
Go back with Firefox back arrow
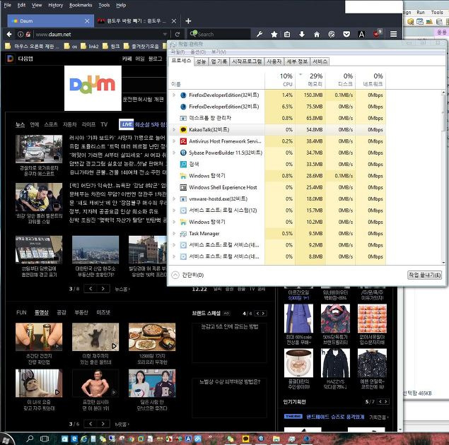tap(9, 35)
